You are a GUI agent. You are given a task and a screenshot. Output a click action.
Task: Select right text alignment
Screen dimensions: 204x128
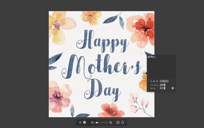tap(157, 81)
